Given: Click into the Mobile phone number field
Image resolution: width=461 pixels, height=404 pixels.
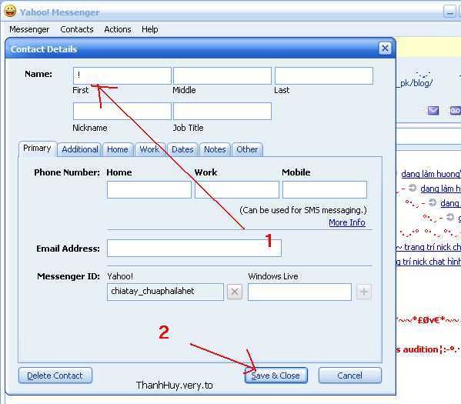Looking at the screenshot, I should 325,189.
